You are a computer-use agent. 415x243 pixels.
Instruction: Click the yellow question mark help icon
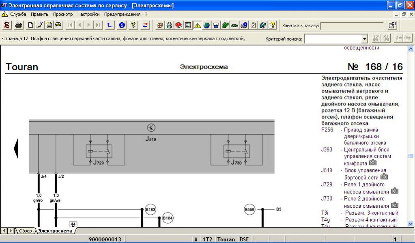133,25
